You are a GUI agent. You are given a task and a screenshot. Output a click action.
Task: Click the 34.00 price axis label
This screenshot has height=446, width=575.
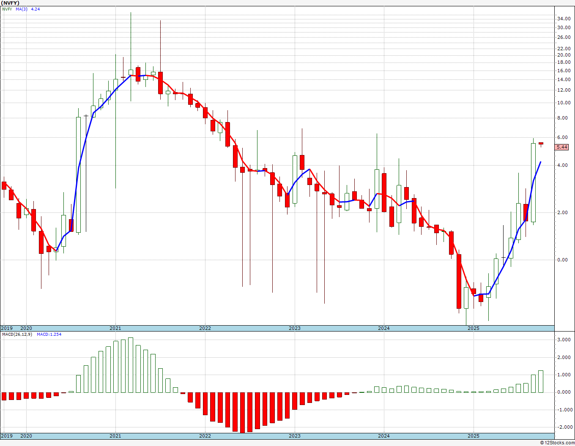click(563, 19)
